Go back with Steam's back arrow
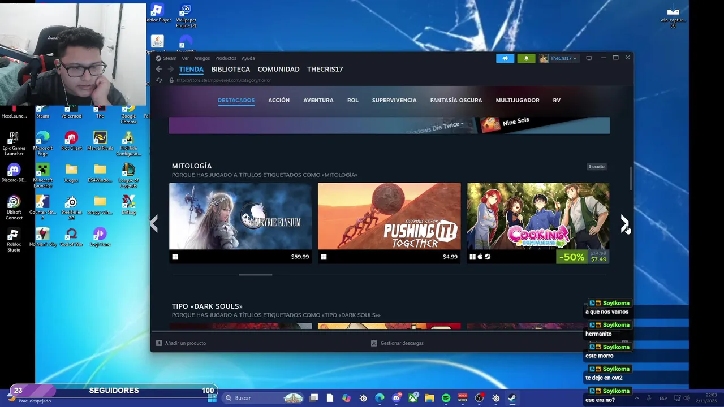 pyautogui.click(x=159, y=69)
